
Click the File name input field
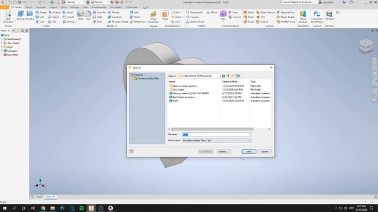[x=217, y=135]
